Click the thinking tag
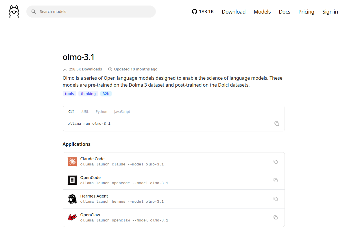 pyautogui.click(x=88, y=94)
